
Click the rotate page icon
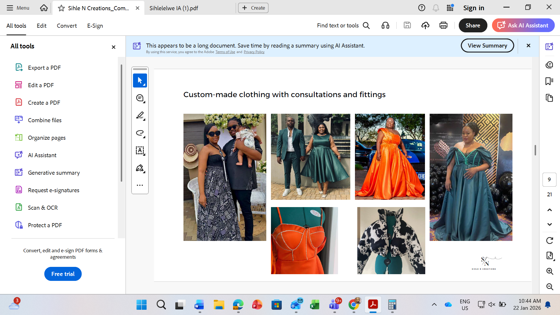(x=549, y=240)
